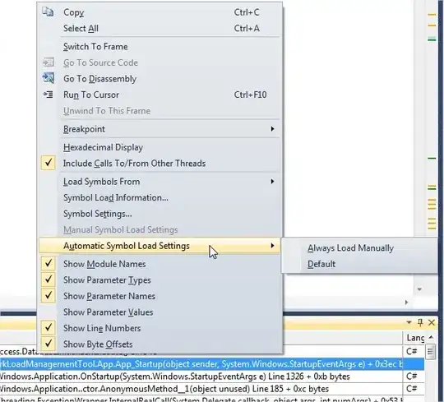Click the Go To Disassembly icon
Screen dimensions: 444x402
tap(49, 78)
